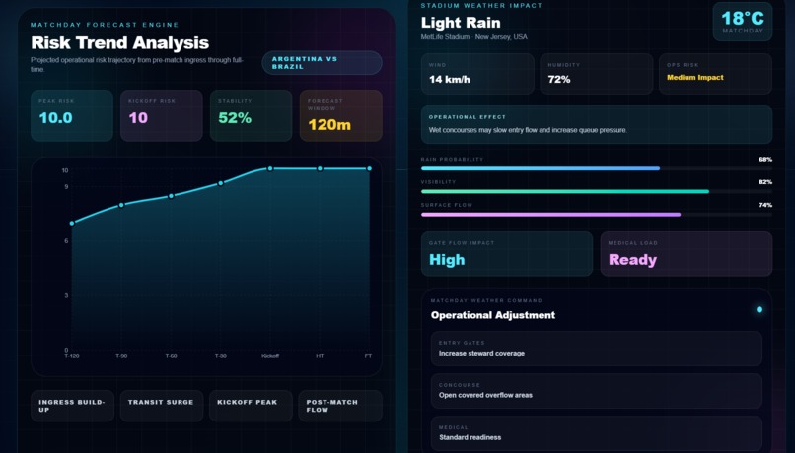
Task: Click the HT data point on chart
Action: point(320,168)
